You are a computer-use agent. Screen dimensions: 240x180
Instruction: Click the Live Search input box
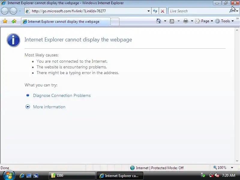tap(199, 11)
